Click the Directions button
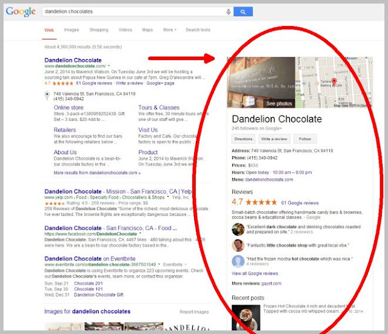Screen dimensions: 388x334 (x=243, y=139)
